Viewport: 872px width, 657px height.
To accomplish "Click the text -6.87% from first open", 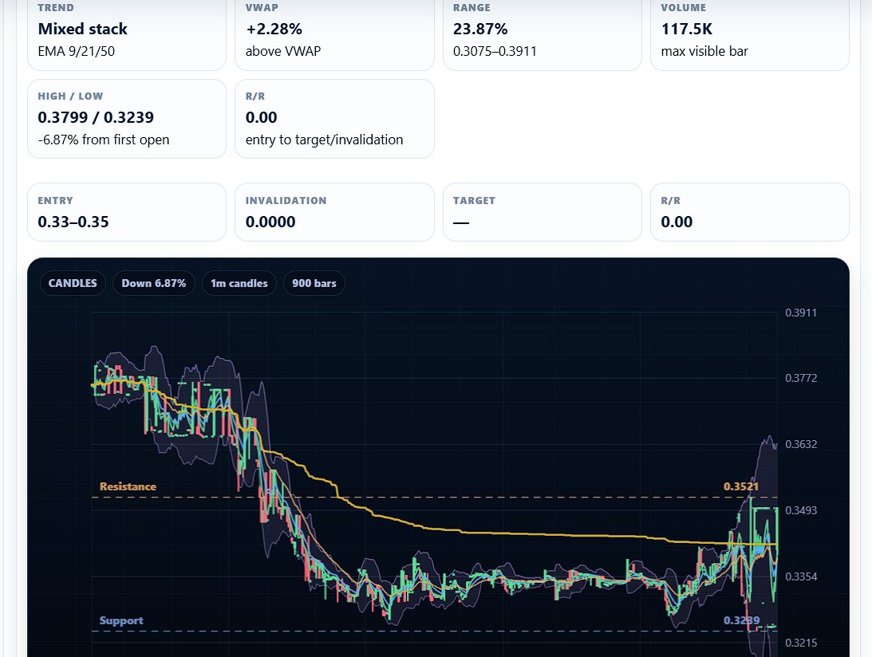I will pyautogui.click(x=104, y=140).
